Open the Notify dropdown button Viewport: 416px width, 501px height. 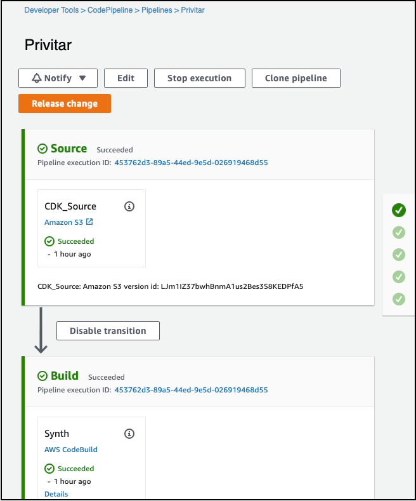tap(58, 78)
